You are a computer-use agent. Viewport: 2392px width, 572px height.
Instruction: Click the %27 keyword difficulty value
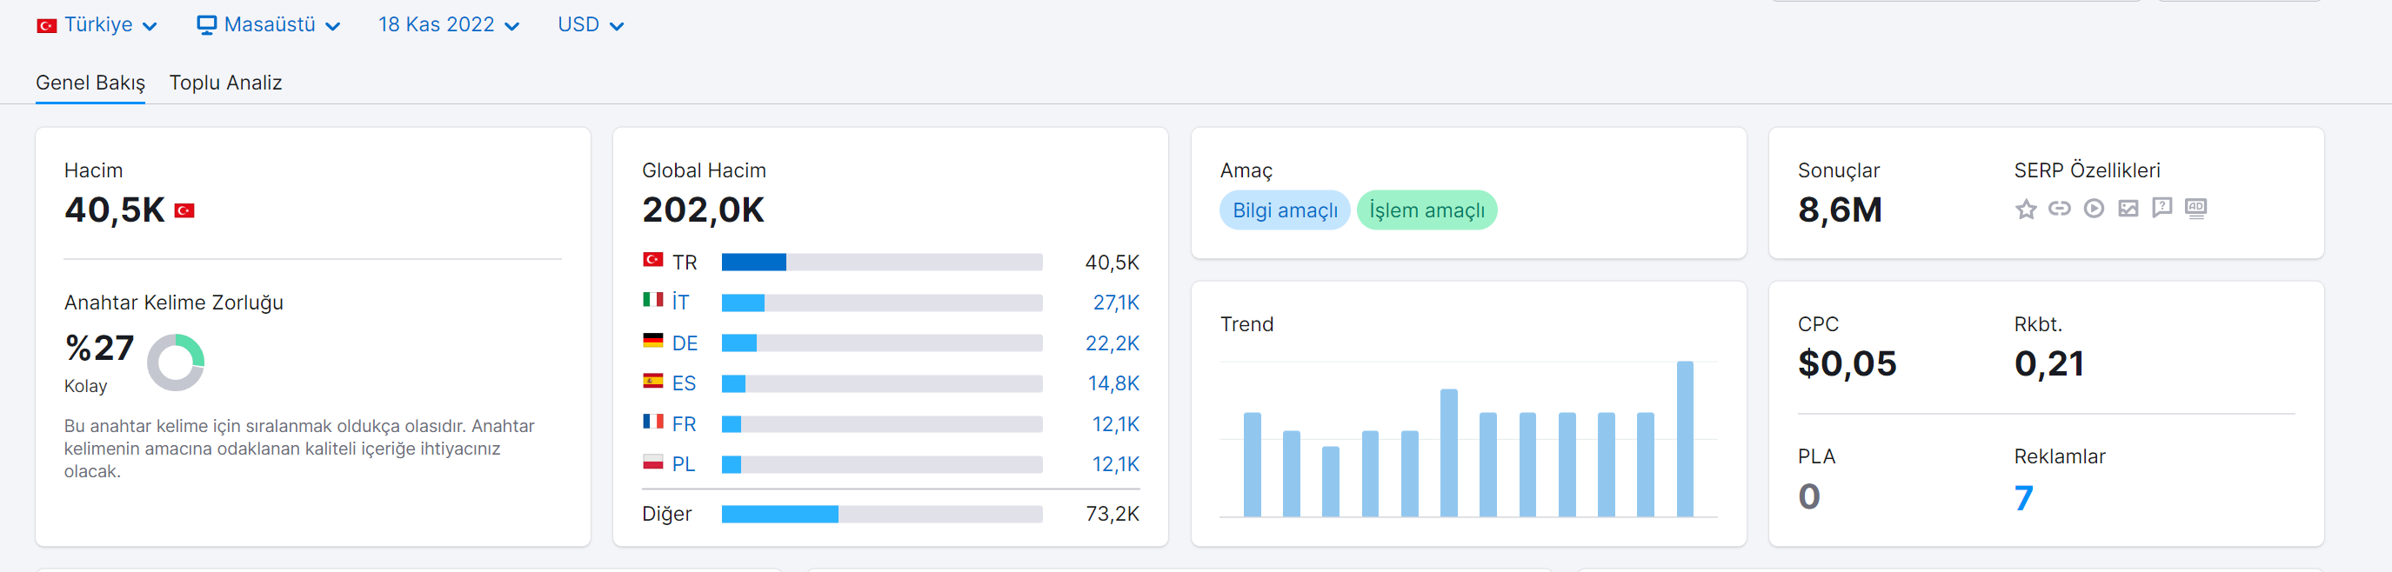[99, 349]
